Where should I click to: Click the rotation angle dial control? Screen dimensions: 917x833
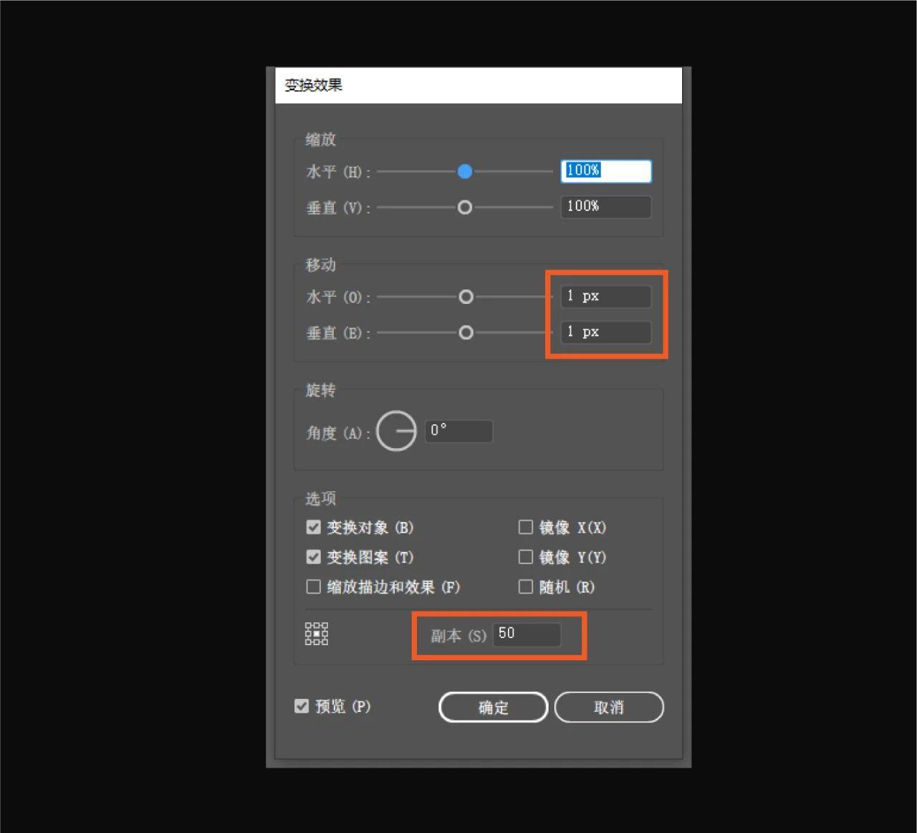click(x=396, y=430)
